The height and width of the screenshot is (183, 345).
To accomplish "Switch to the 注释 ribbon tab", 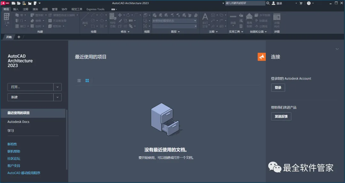I will pos(26,9).
